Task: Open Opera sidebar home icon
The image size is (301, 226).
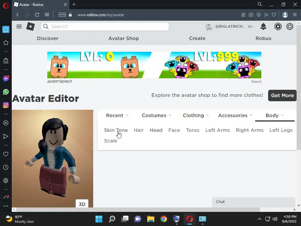Action: 6,29
